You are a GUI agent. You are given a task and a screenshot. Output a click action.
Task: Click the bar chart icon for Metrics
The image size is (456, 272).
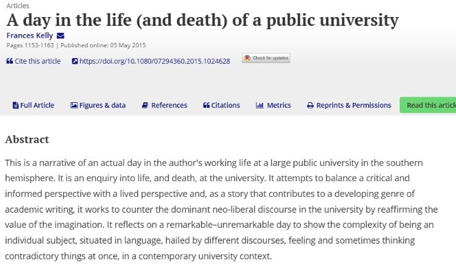point(259,105)
